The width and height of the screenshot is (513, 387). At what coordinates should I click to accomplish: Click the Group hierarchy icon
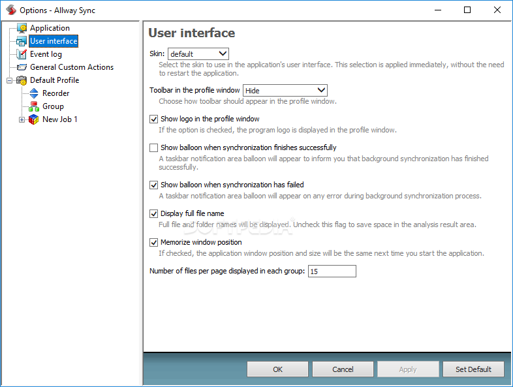pyautogui.click(x=34, y=106)
